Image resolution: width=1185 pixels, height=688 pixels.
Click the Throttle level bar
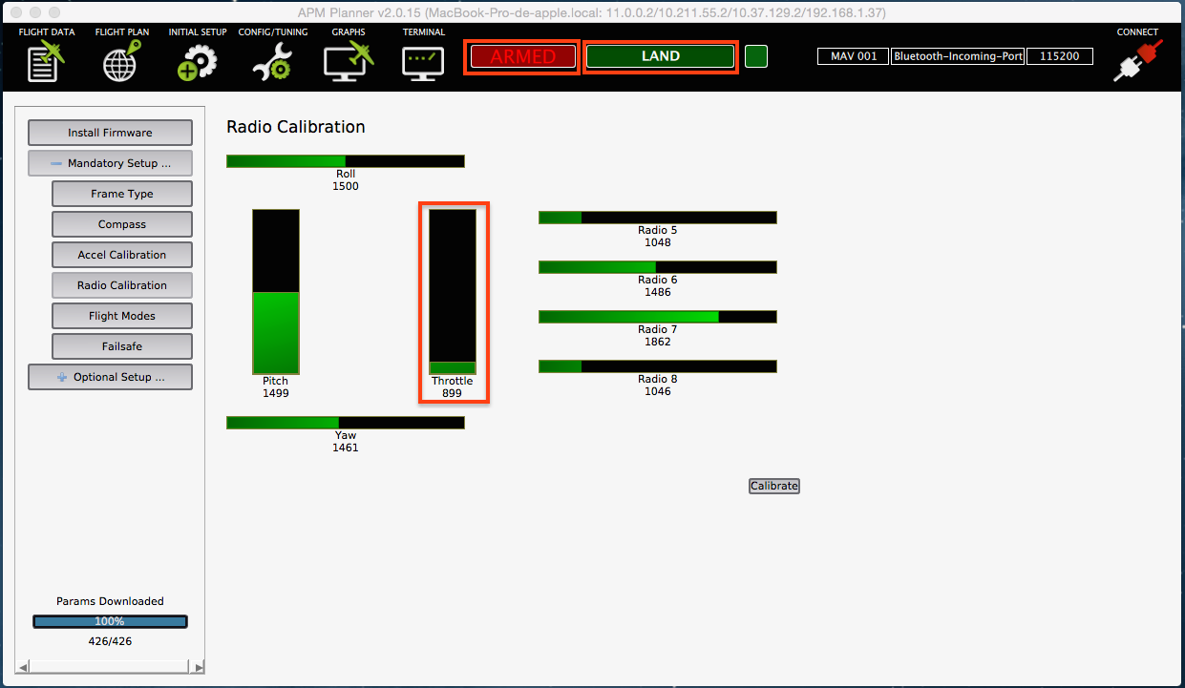tap(453, 291)
